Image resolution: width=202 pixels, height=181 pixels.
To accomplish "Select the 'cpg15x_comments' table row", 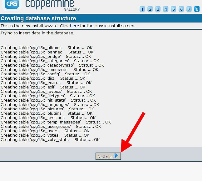I will (49, 70).
